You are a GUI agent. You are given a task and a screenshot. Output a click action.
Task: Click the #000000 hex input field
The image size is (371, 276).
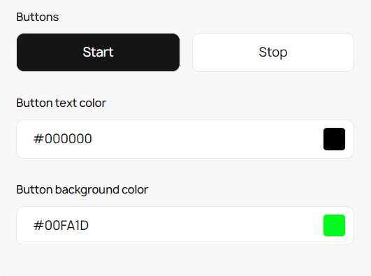click(x=185, y=139)
